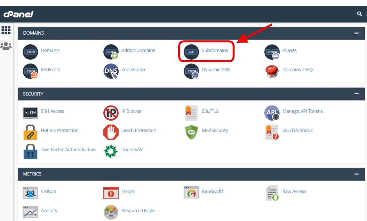Open the Two-Factor Authentication text link
This screenshot has height=221, width=367.
[x=68, y=149]
